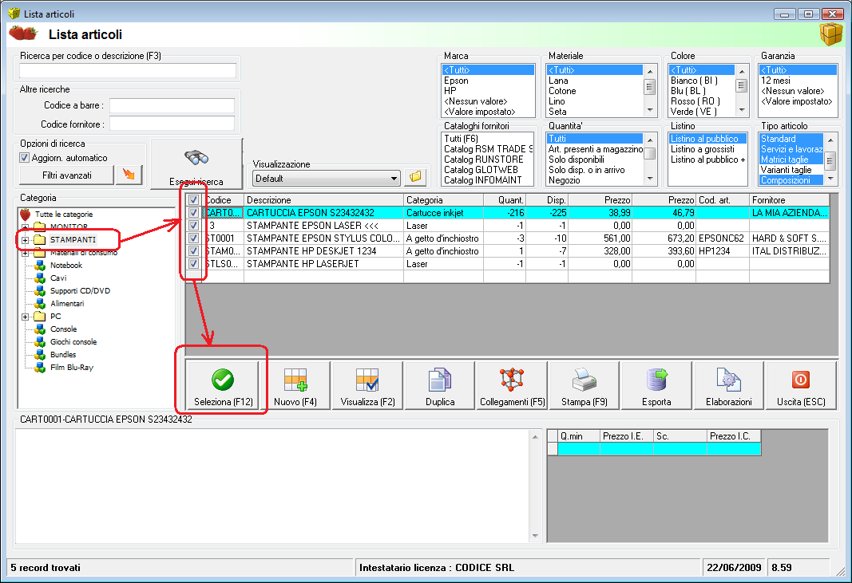
Task: Select Alimentari category in tree
Action: click(67, 303)
